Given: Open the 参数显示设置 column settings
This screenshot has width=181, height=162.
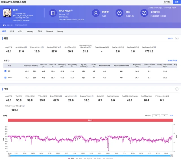Looking at the screenshot, I should [x=172, y=61].
